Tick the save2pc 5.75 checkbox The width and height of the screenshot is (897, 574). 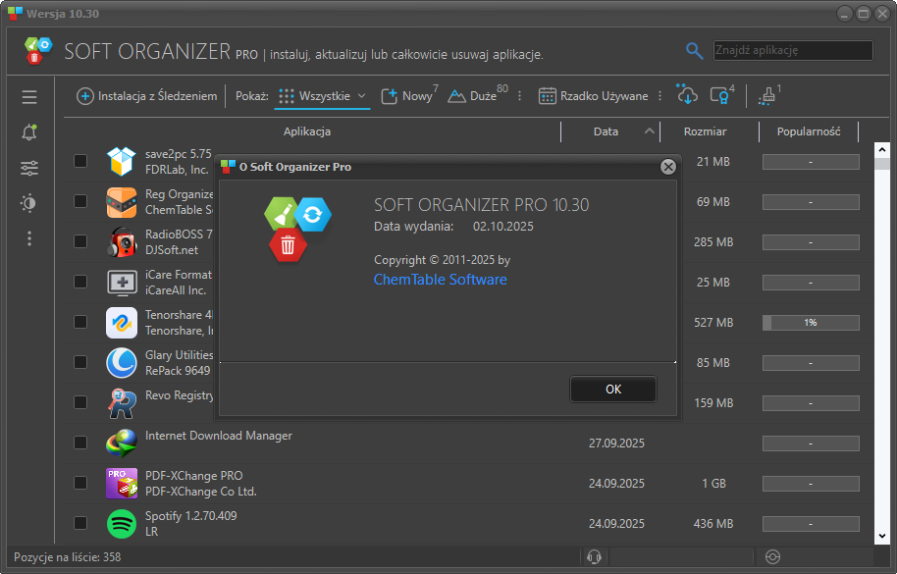[x=80, y=161]
